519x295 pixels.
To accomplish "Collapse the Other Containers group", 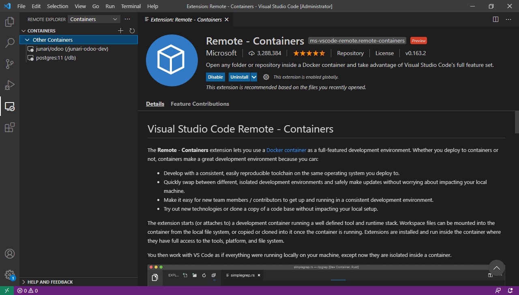I will [27, 40].
